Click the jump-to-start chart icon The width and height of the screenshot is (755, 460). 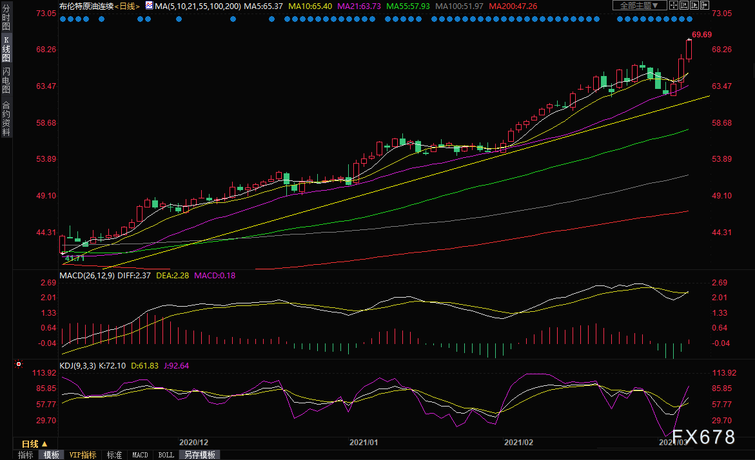683,6
